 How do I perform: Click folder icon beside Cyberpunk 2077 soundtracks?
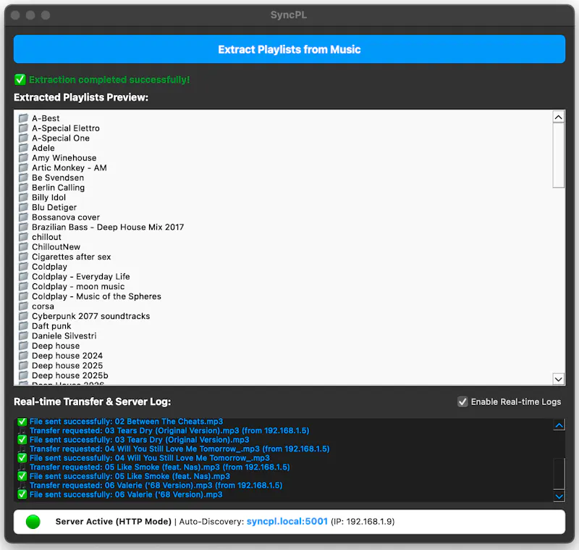click(x=24, y=316)
